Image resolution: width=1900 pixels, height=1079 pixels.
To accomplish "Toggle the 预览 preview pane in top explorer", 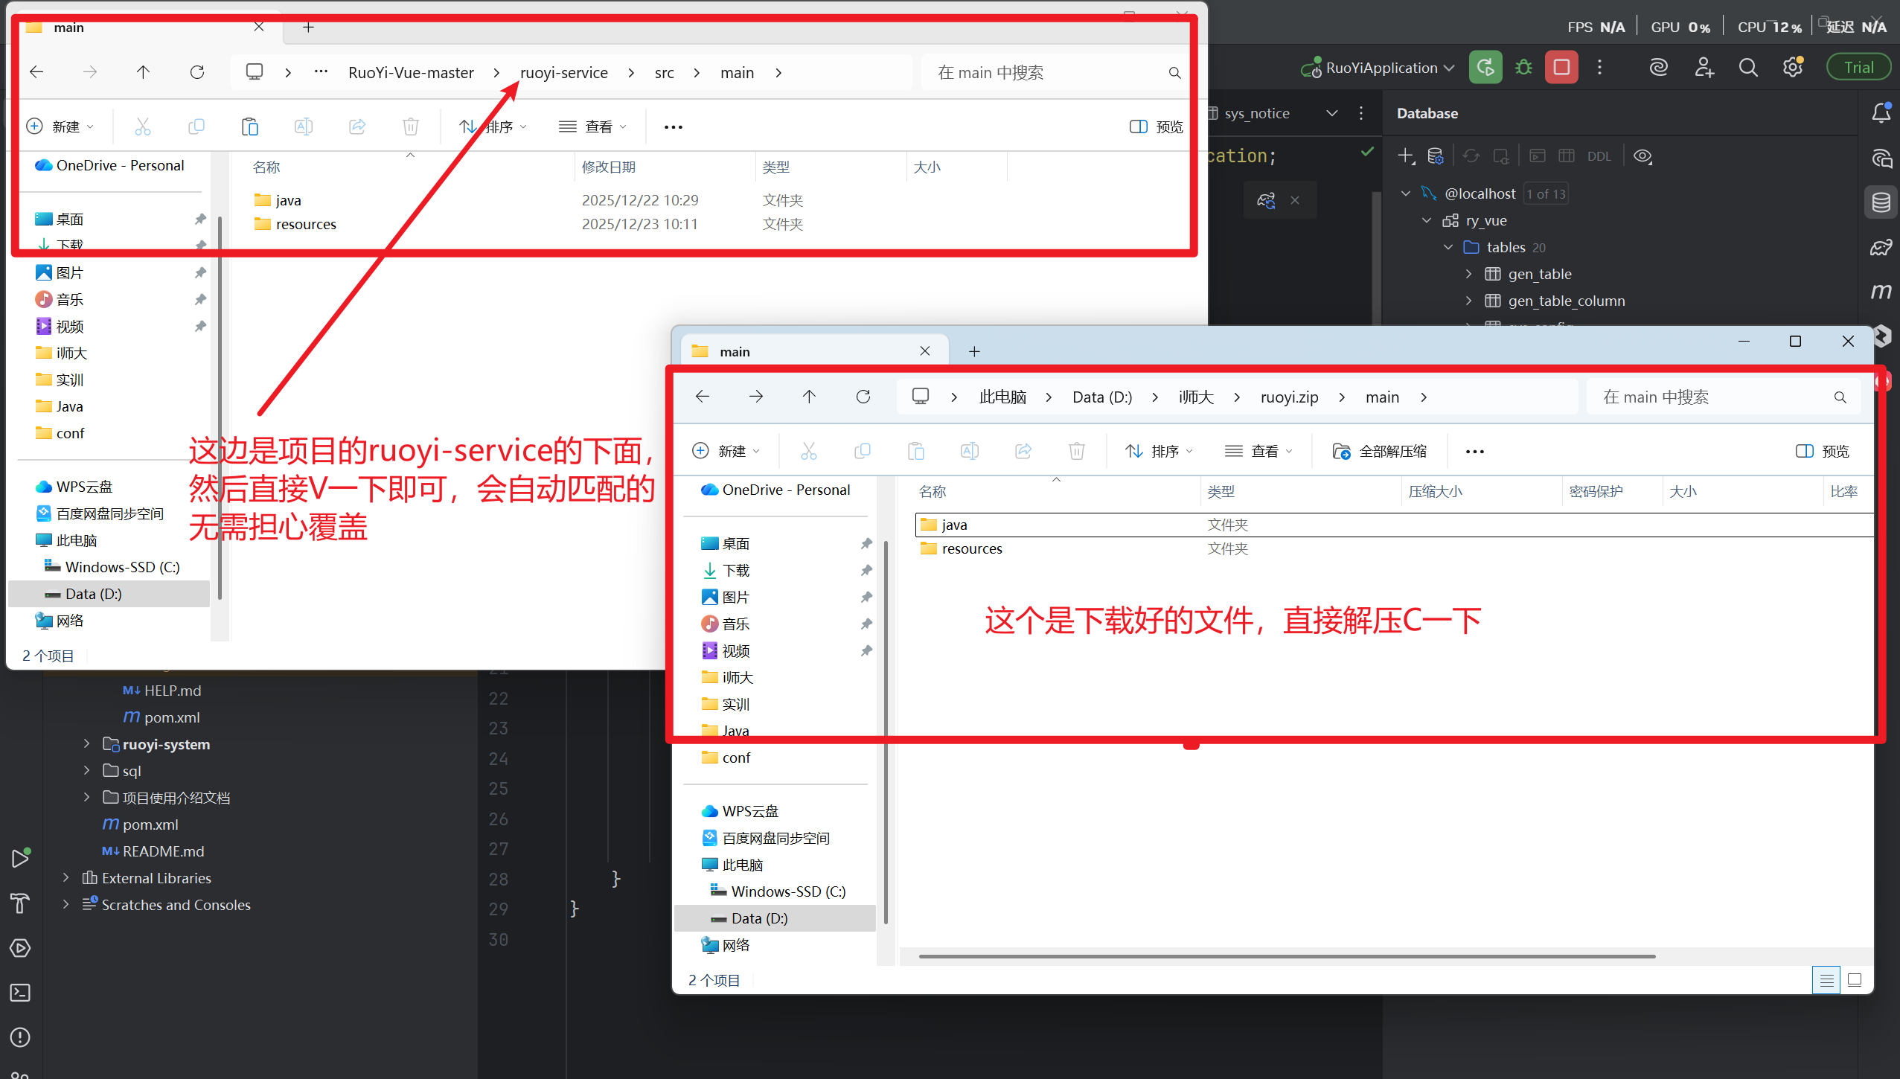I will coord(1155,127).
